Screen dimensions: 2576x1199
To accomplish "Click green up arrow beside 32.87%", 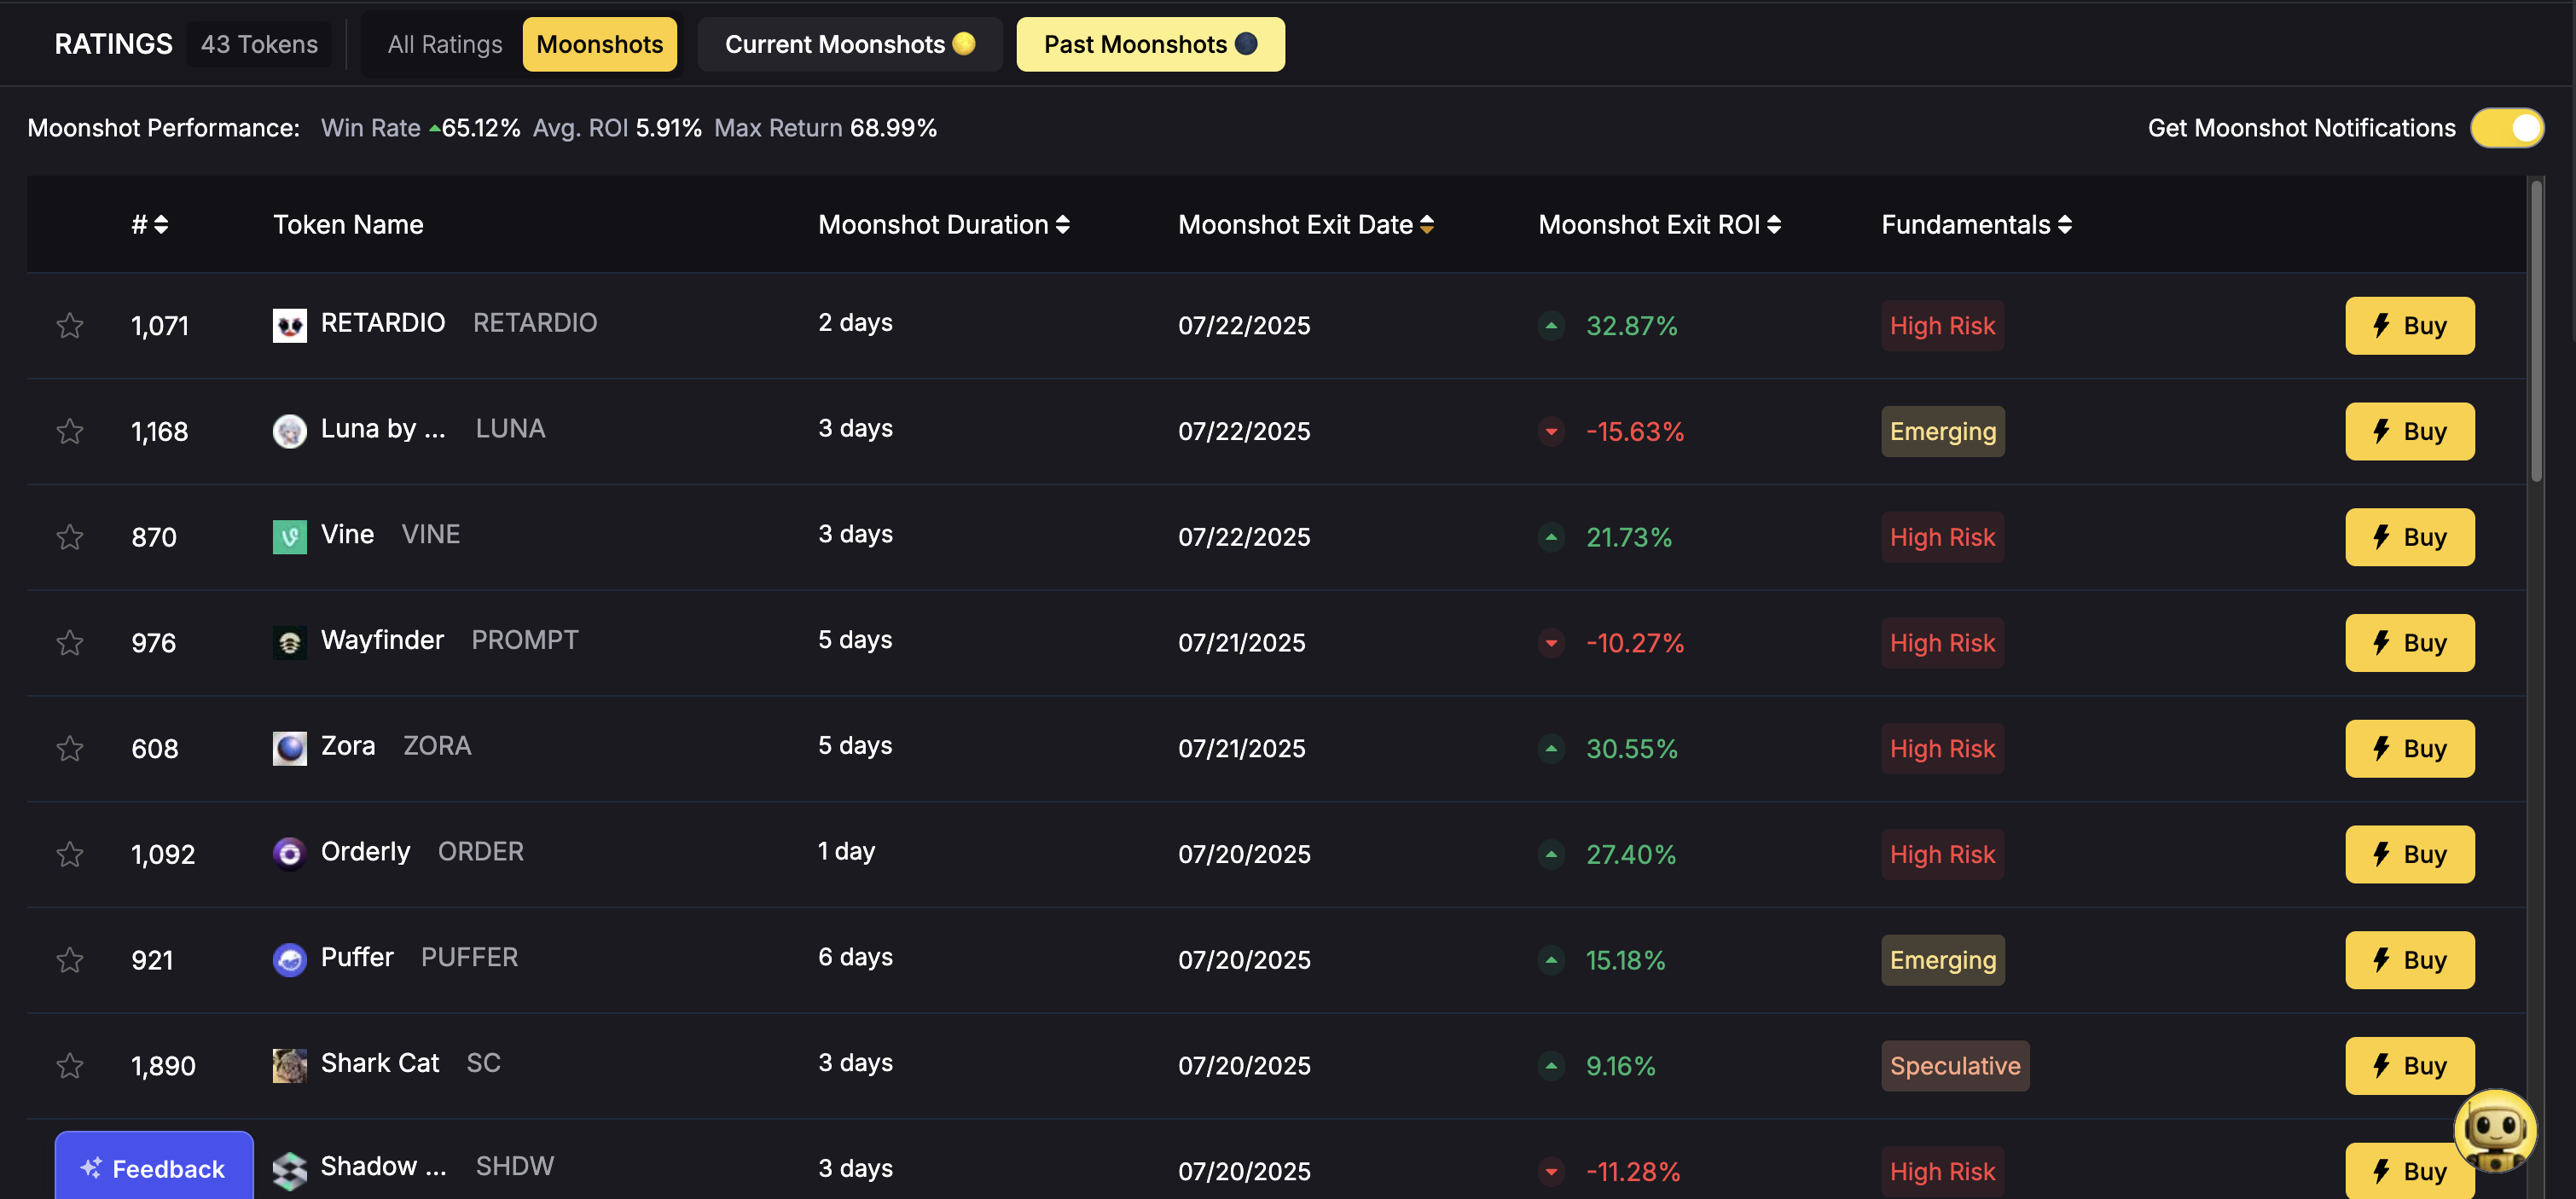I will click(1551, 326).
